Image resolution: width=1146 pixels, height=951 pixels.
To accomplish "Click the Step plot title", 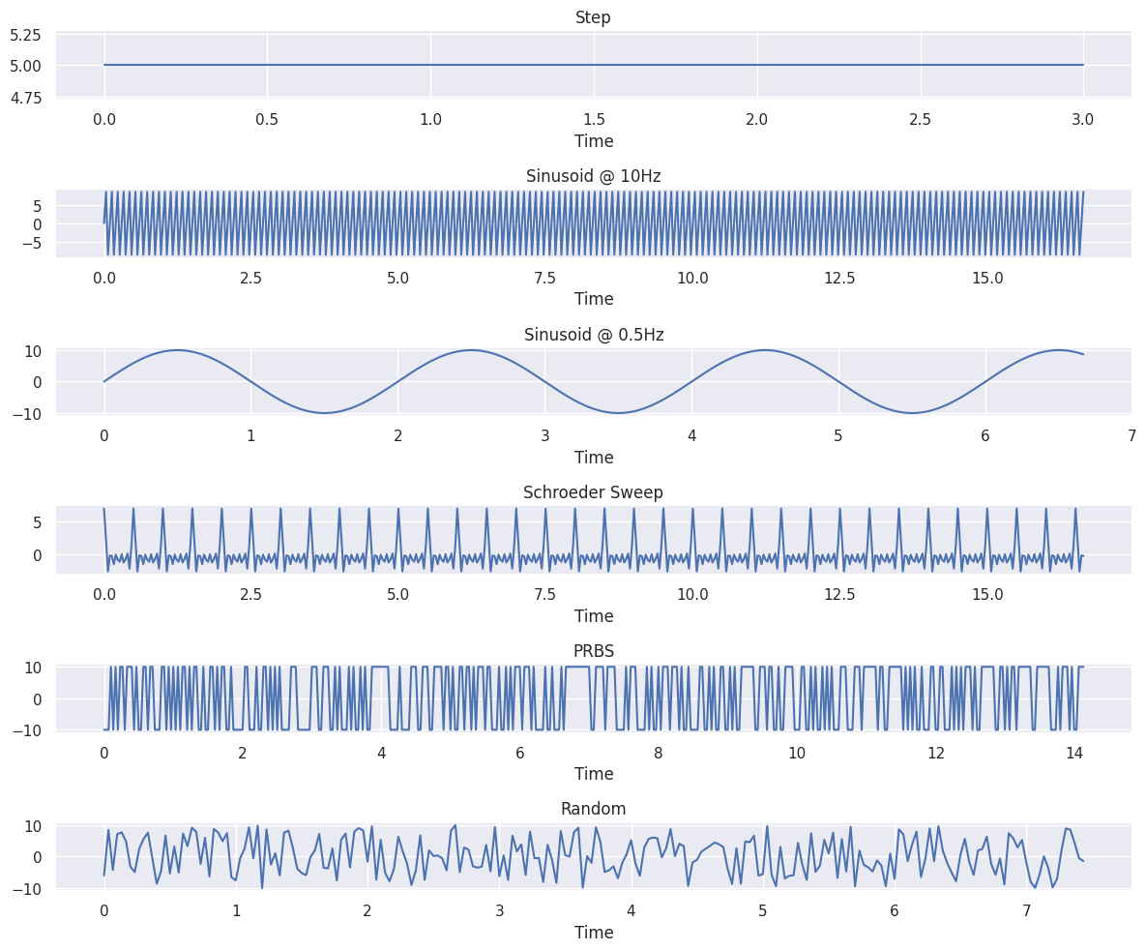I will coord(593,16).
